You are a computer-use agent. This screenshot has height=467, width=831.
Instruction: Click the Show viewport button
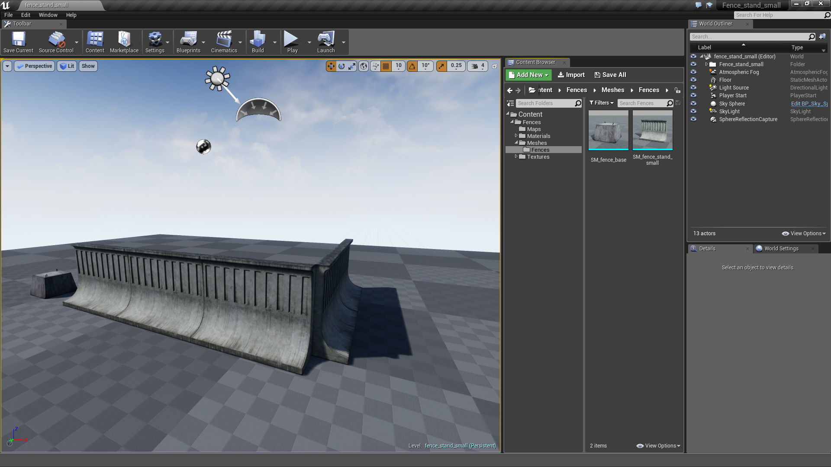[x=88, y=66]
